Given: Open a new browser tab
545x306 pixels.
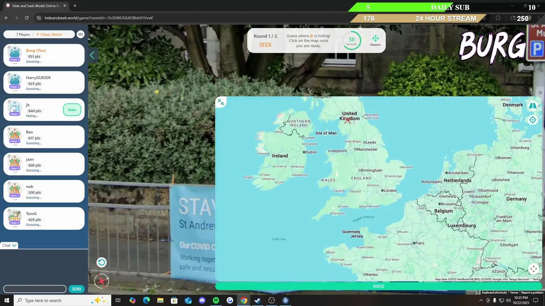Looking at the screenshot, I should tap(75, 6).
